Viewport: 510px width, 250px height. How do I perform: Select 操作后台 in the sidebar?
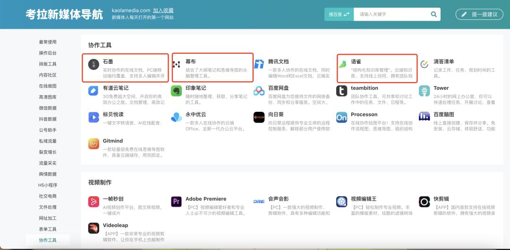pyautogui.click(x=48, y=53)
